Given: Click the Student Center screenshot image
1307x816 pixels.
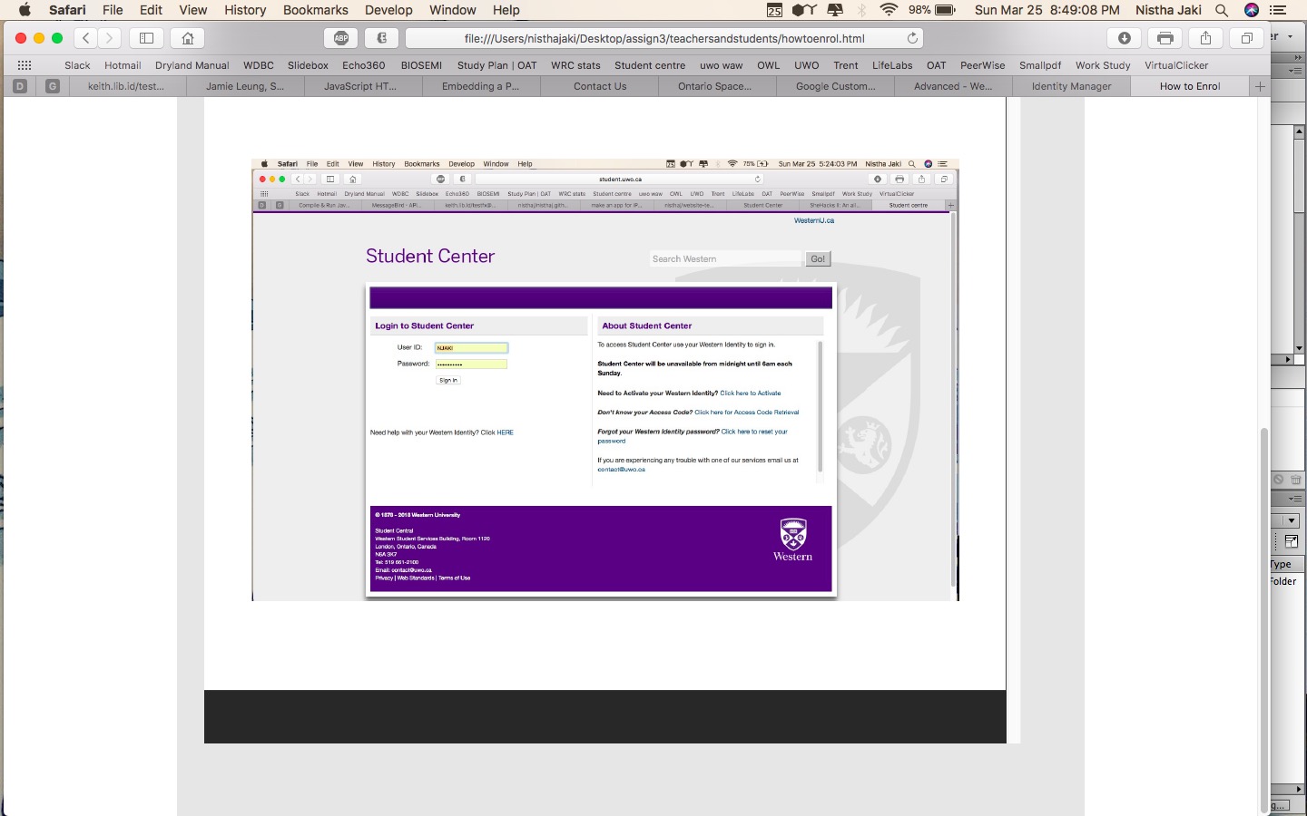Looking at the screenshot, I should click(x=605, y=380).
